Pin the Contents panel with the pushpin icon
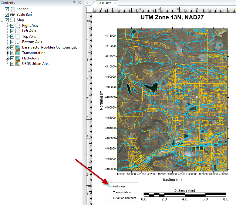 coord(74,2)
